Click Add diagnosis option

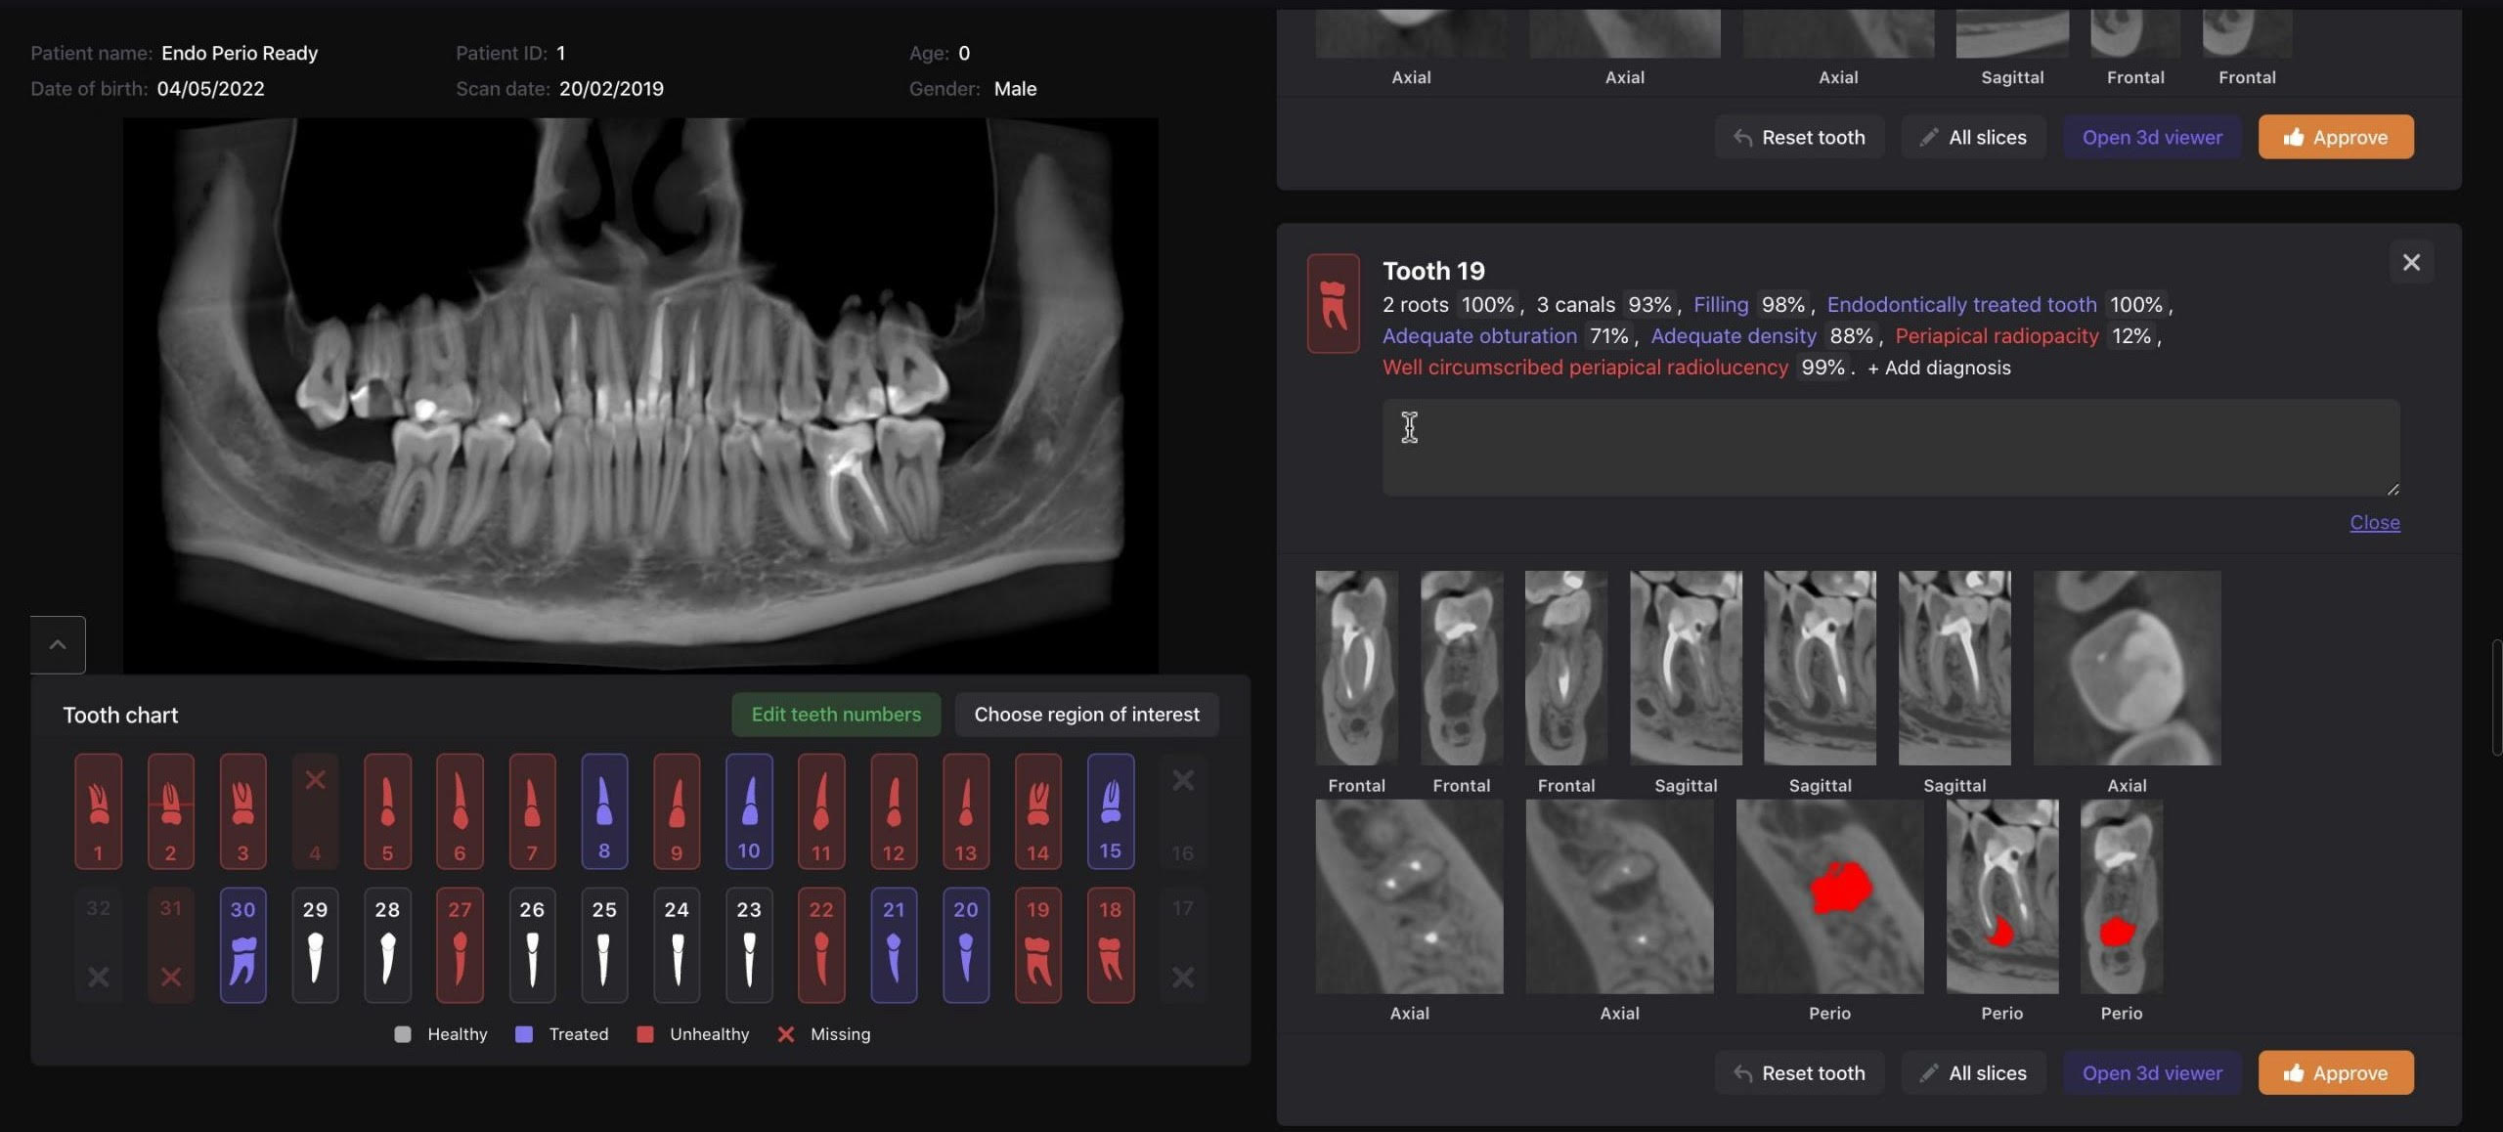click(1939, 368)
